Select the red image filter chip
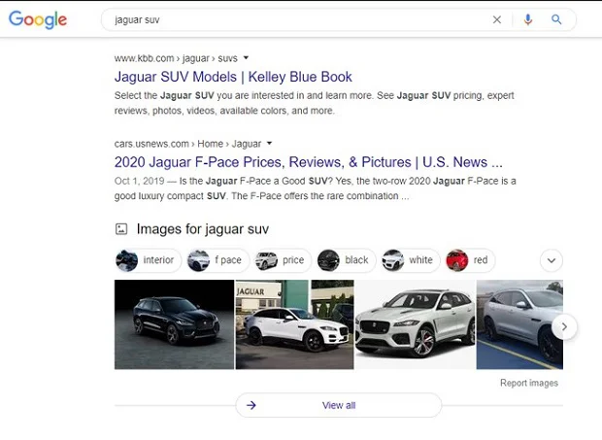 470,260
